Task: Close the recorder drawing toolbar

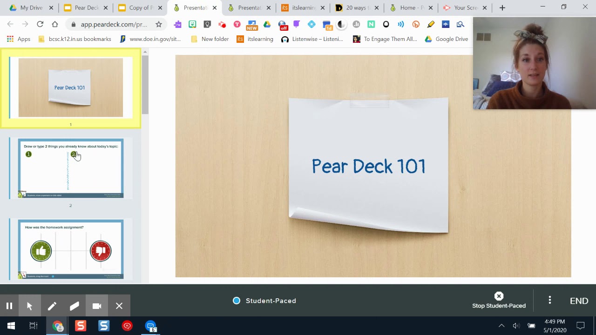Action: (119, 306)
